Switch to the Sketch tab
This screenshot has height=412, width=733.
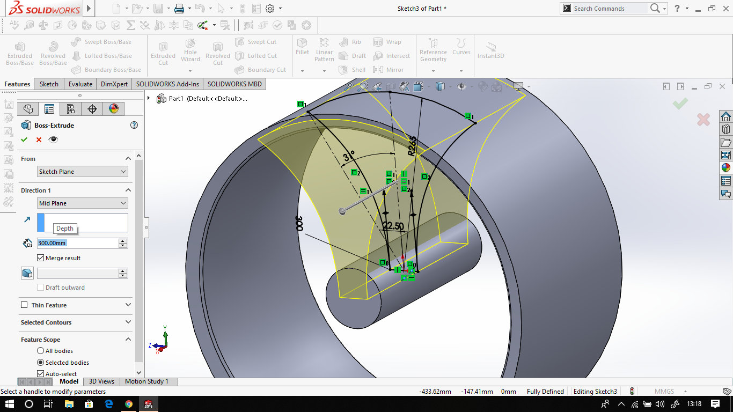click(49, 84)
